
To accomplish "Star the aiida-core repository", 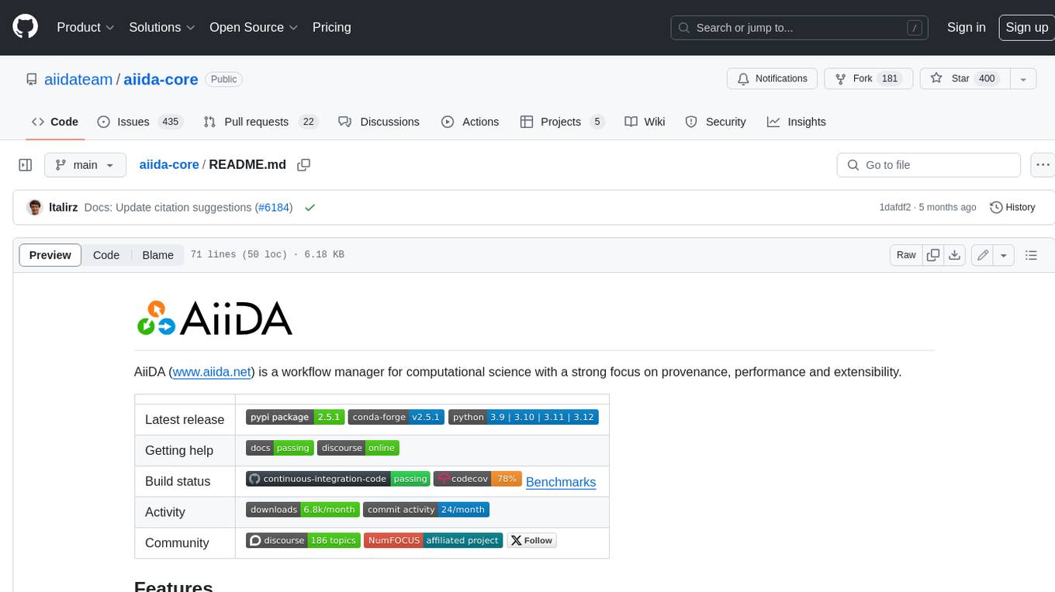I will (964, 79).
